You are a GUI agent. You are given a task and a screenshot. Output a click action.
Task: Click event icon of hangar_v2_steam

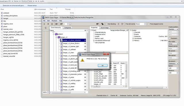(61, 87)
